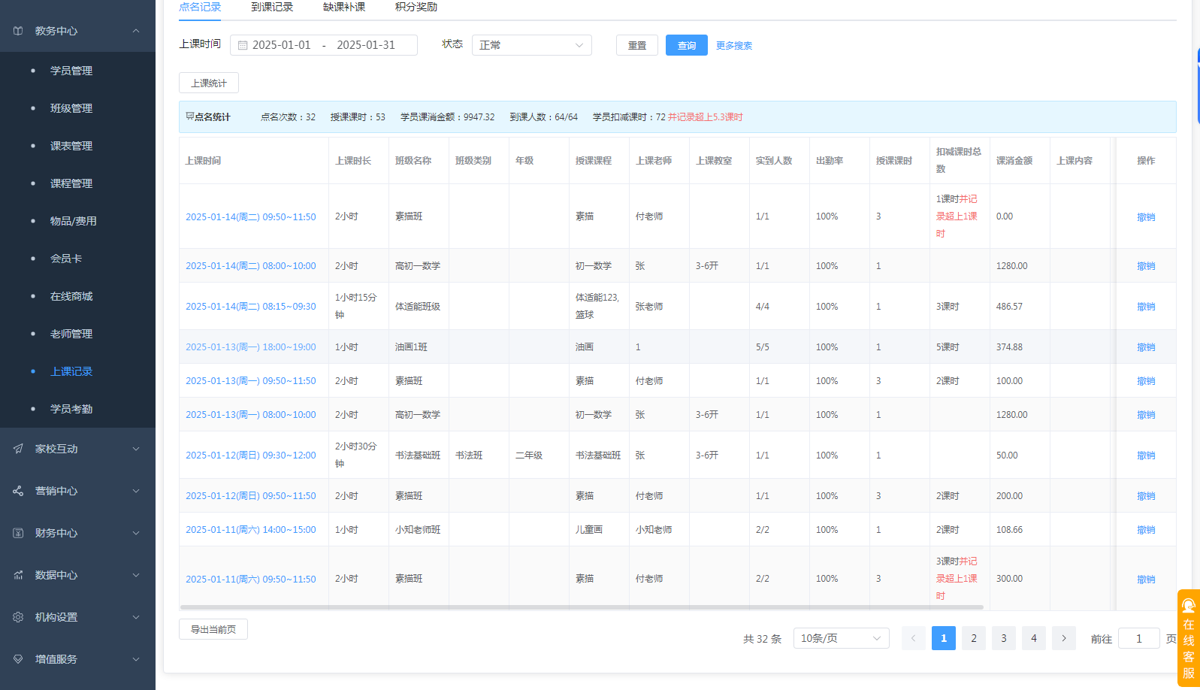Go to page 4
This screenshot has height=690, width=1200.
click(x=1034, y=638)
